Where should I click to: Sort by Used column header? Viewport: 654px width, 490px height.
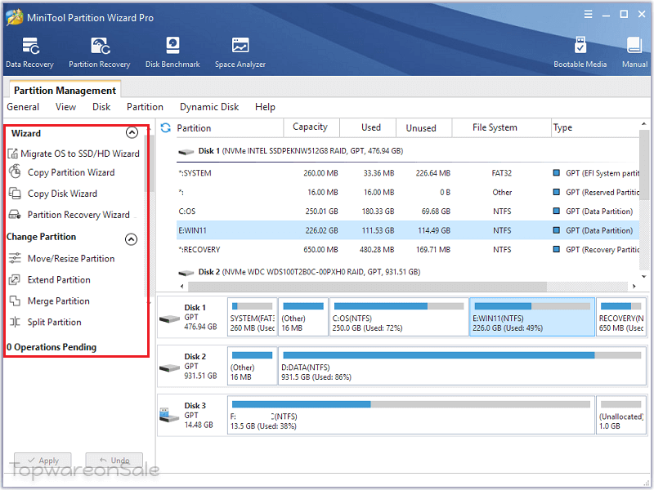point(368,127)
